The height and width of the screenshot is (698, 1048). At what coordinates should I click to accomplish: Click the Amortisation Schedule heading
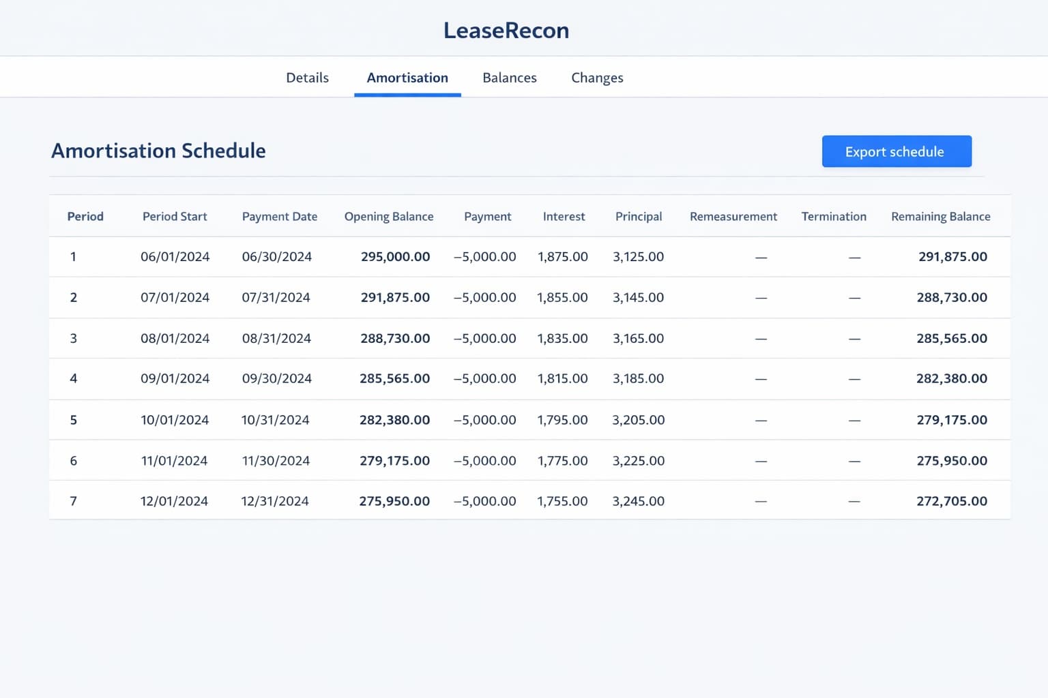158,151
